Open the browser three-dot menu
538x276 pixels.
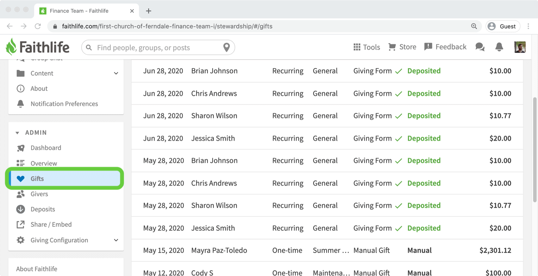528,26
